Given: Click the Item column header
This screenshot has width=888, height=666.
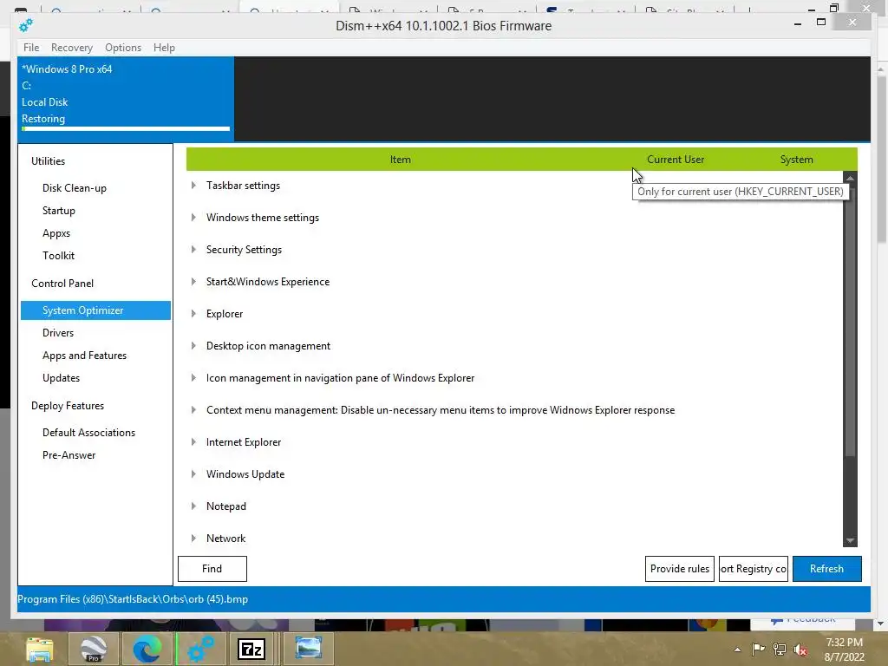Looking at the screenshot, I should [x=401, y=160].
